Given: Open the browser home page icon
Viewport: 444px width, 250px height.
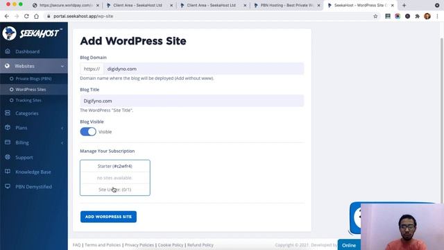Looking at the screenshot, I should coord(37,16).
